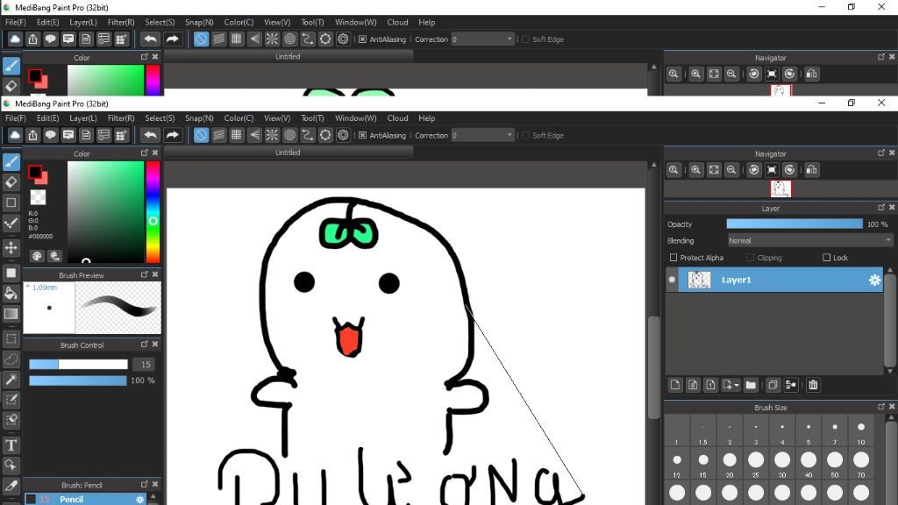Screen dimensions: 898x505
Task: Turn snap off in the front window
Action: 201,135
